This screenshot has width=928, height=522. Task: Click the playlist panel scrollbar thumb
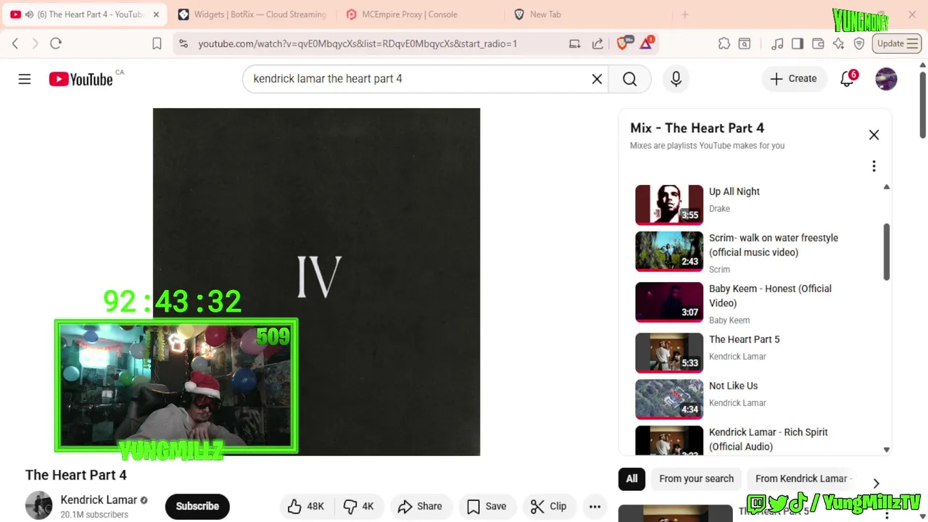(886, 252)
